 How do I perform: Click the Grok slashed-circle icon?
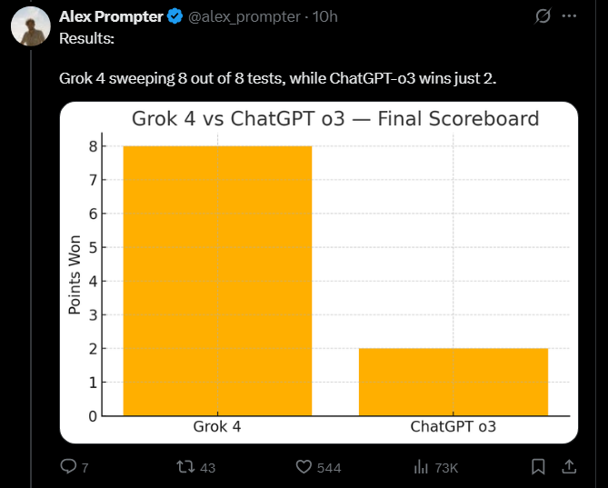coord(543,16)
